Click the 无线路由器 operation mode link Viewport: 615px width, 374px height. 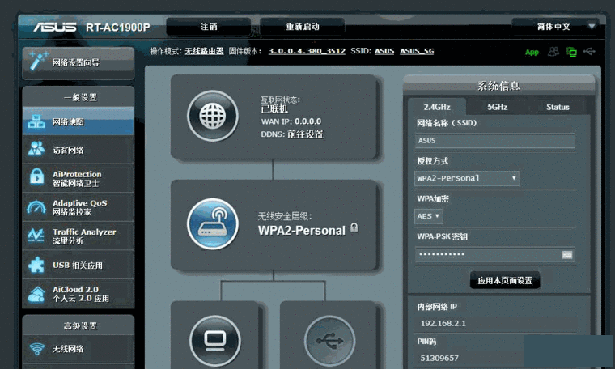coord(204,52)
